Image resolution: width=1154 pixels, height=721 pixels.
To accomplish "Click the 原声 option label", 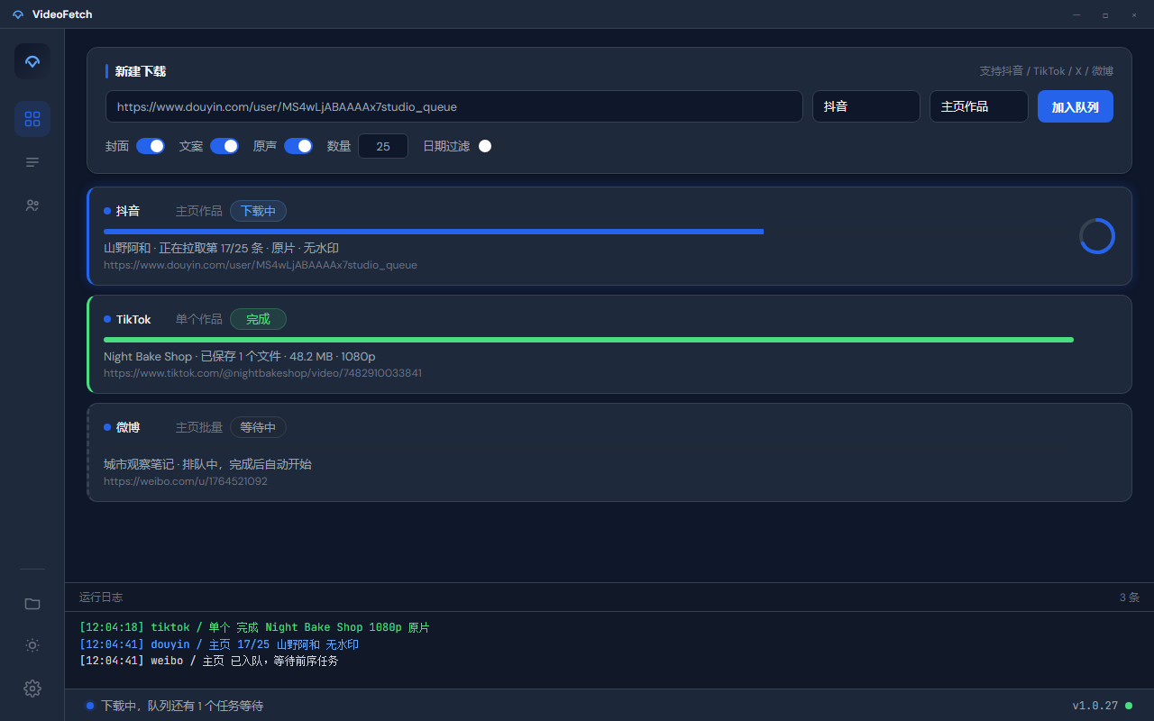I will point(265,146).
